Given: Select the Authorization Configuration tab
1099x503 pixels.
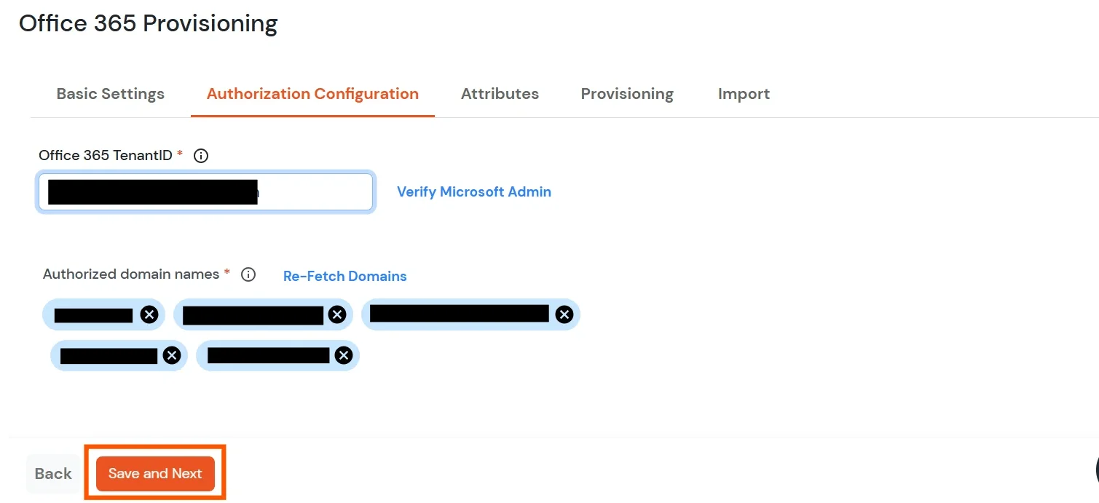Looking at the screenshot, I should [312, 93].
